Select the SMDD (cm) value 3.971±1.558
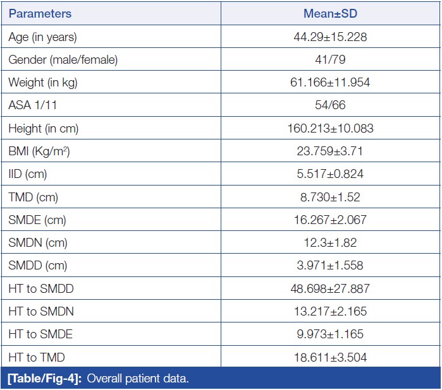Viewport: 442px width, 390px height. tap(330, 266)
